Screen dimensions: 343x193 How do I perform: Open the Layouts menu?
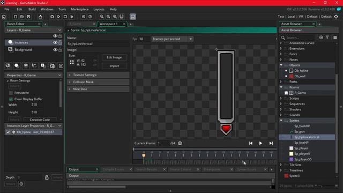point(99,9)
